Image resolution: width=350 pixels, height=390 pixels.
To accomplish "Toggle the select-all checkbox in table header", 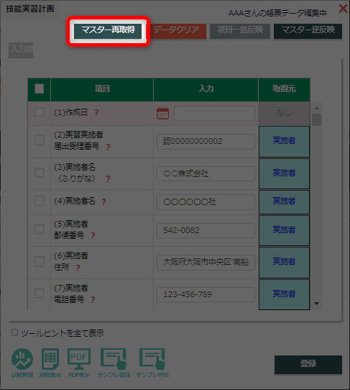I will [40, 89].
